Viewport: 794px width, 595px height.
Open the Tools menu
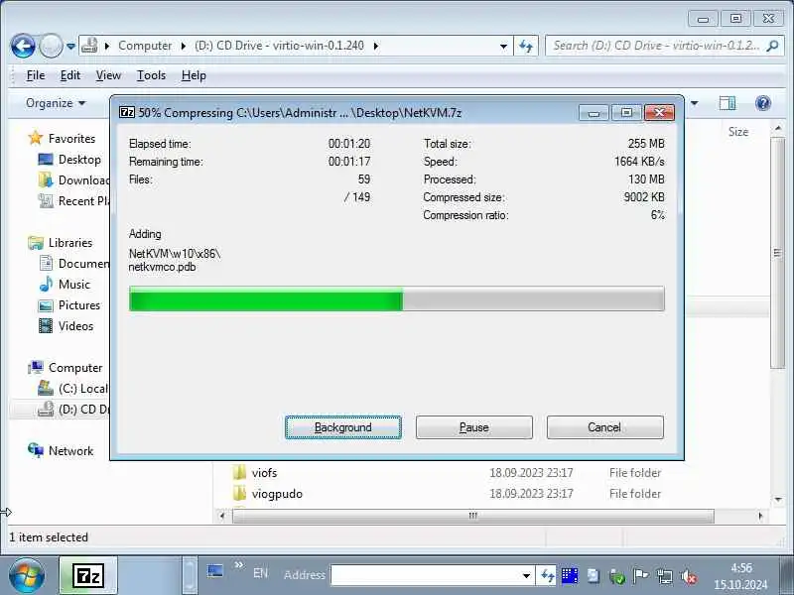[x=151, y=75]
